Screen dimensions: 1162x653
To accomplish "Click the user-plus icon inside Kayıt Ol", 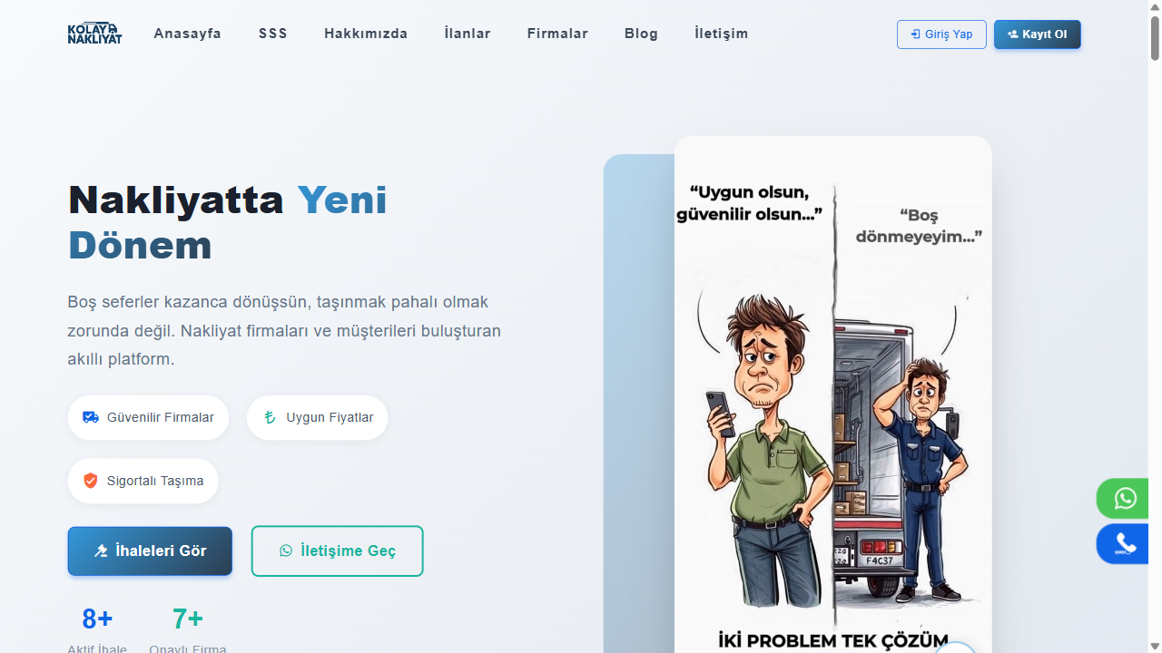I will pos(1012,34).
